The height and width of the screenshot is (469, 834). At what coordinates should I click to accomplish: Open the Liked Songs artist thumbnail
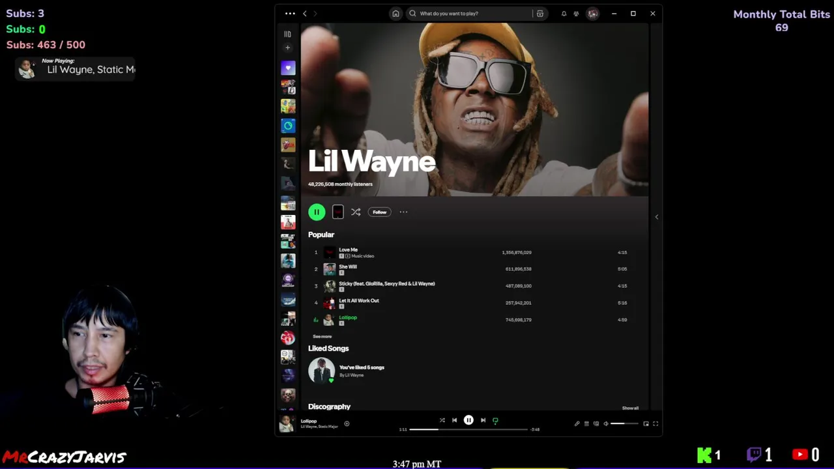321,371
